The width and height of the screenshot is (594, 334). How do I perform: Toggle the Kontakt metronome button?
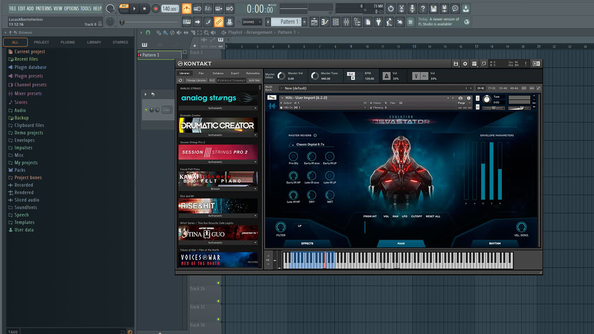point(386,76)
